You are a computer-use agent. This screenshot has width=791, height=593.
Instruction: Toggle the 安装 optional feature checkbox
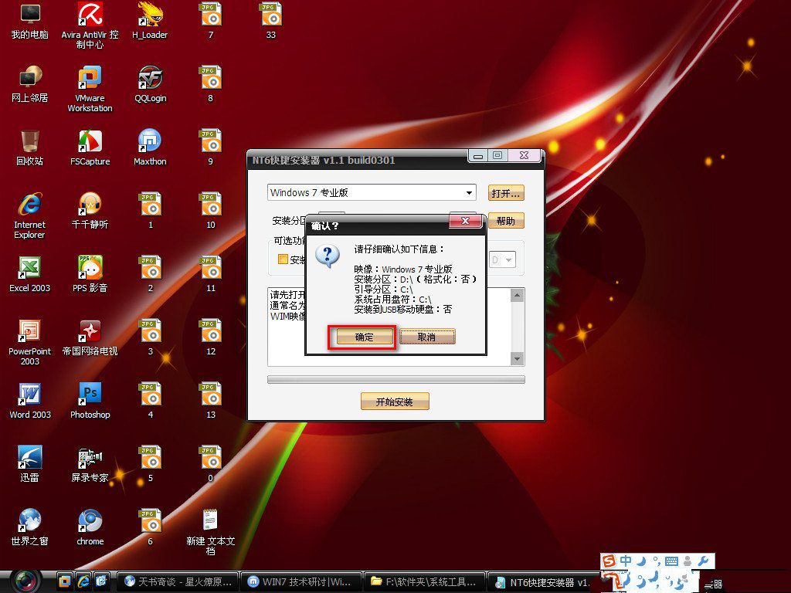(x=283, y=260)
